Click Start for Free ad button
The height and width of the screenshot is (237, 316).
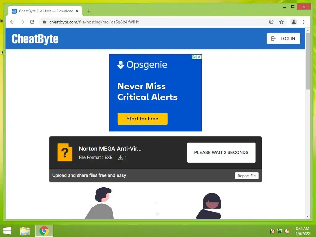pos(142,119)
